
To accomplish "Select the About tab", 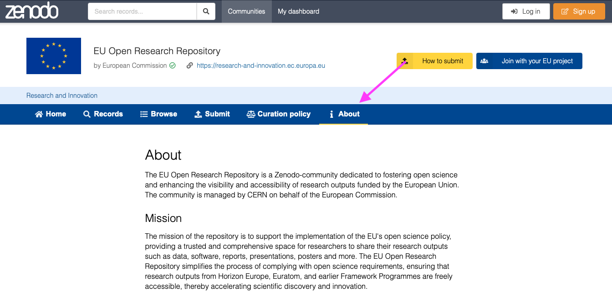I will coord(343,114).
